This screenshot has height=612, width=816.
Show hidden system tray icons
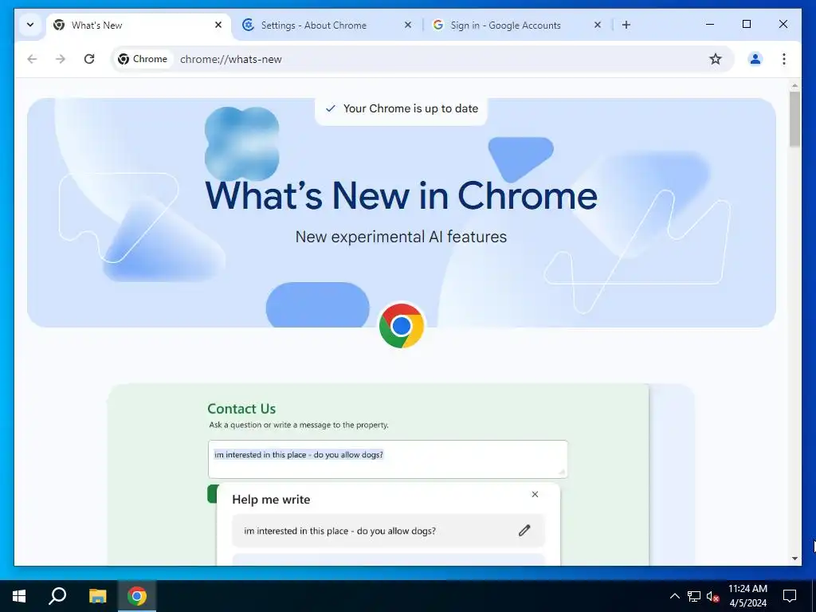coord(674,596)
